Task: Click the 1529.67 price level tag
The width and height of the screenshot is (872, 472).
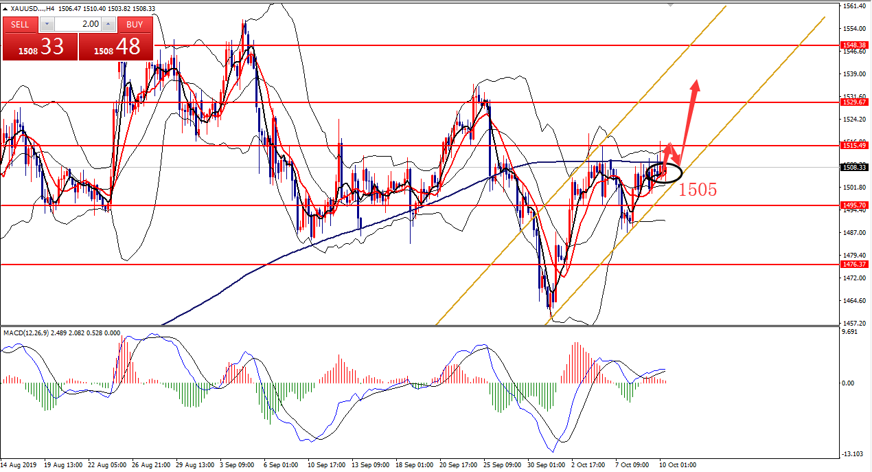Action: pyautogui.click(x=854, y=102)
